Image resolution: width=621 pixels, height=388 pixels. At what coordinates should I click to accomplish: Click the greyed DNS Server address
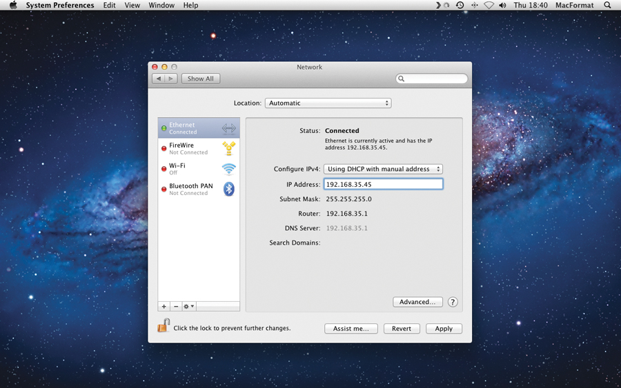pyautogui.click(x=347, y=228)
